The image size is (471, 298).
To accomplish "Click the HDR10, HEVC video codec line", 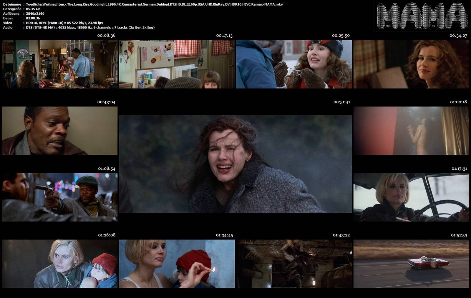I will (x=64, y=23).
